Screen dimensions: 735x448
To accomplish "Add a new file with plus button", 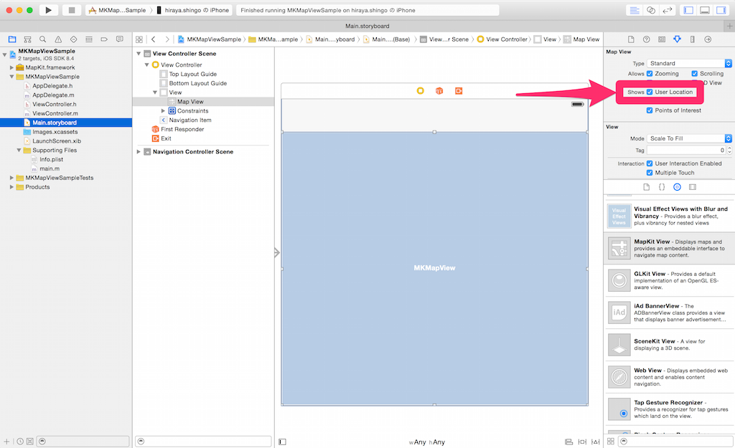I will (6, 442).
